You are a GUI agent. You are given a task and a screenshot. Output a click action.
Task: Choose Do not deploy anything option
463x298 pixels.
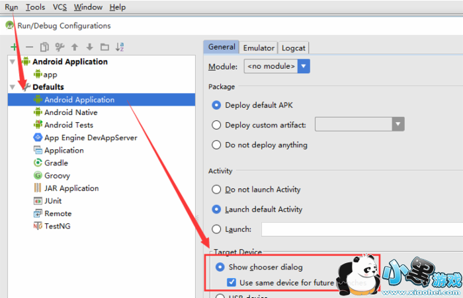[x=216, y=145]
